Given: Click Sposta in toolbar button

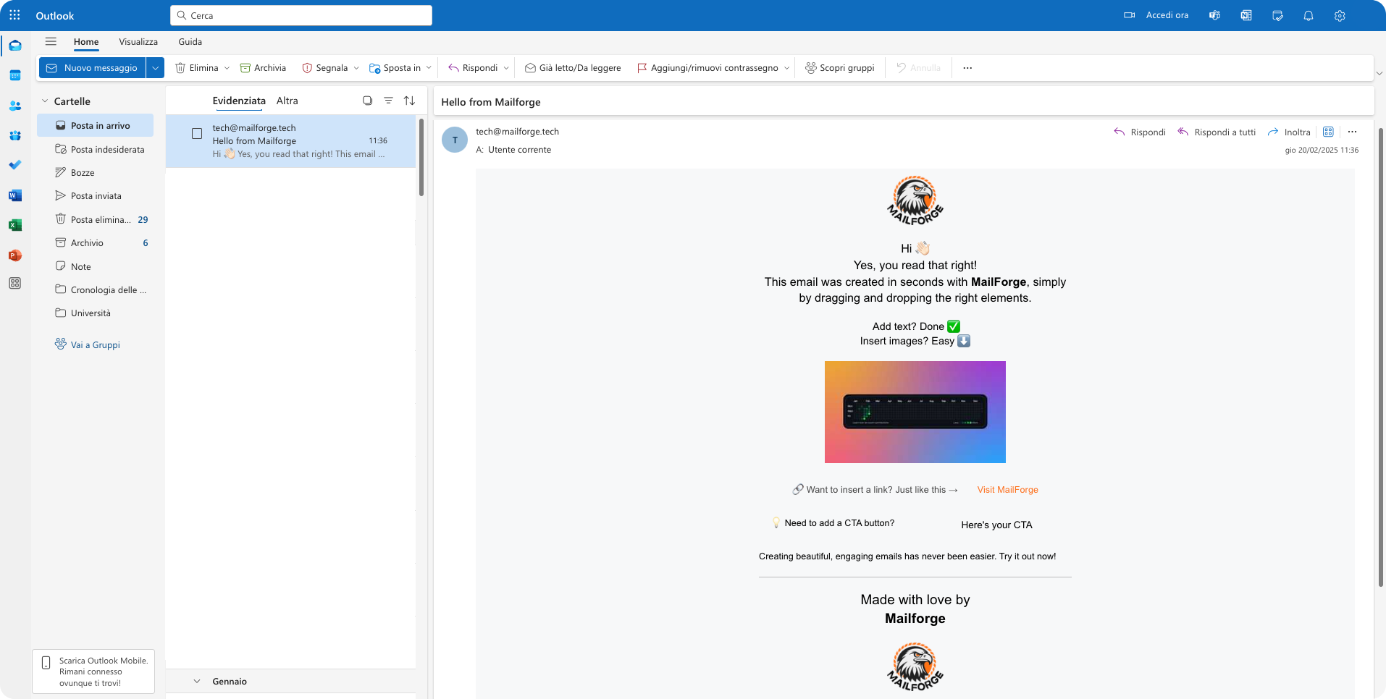Looking at the screenshot, I should (x=395, y=68).
